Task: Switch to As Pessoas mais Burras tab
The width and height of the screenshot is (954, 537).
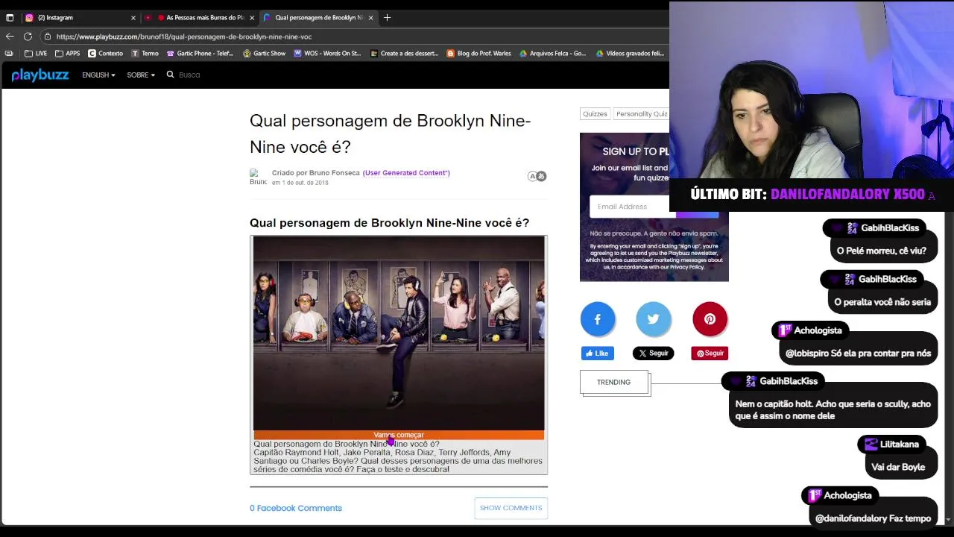Action: click(x=200, y=17)
